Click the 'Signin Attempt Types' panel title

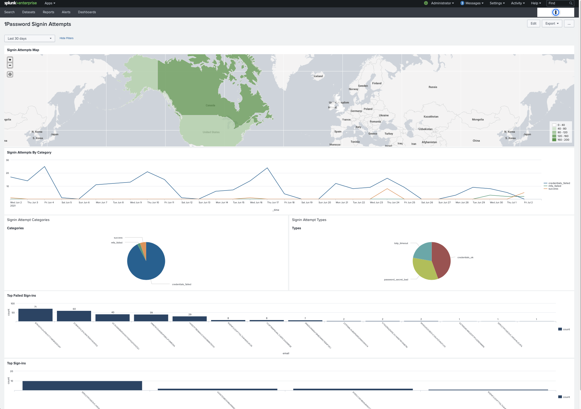tap(309, 220)
